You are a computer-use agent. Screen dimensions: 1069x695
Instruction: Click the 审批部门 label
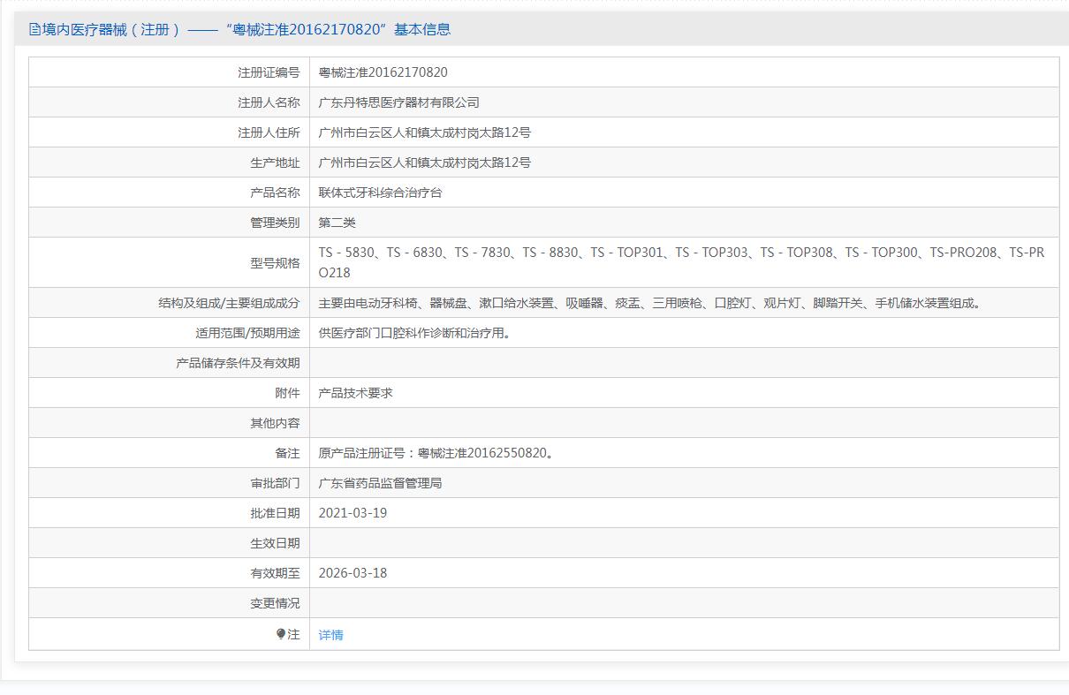pos(275,483)
